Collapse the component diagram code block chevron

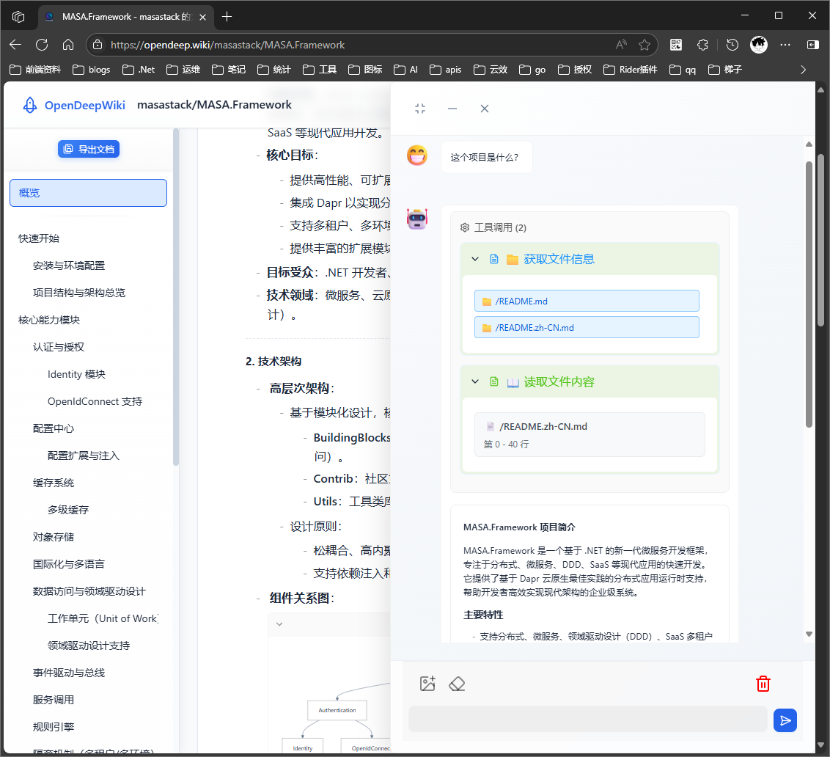pos(279,624)
